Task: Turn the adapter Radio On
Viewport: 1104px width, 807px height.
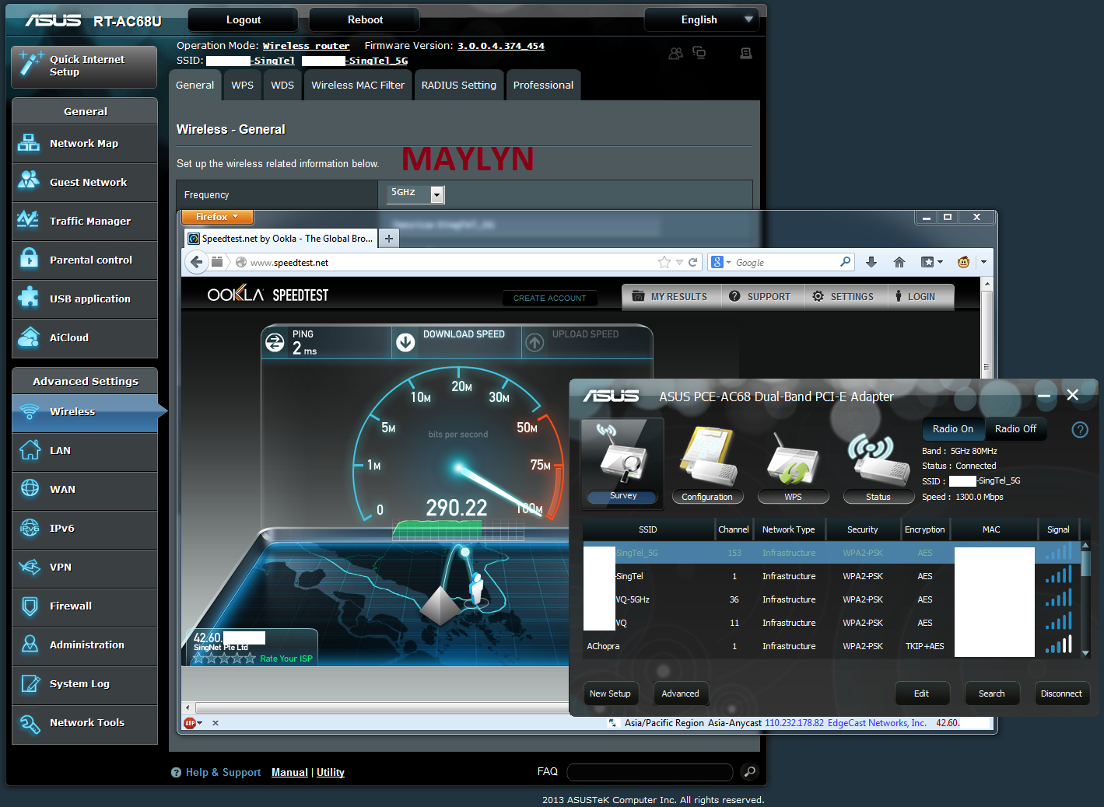Action: [x=952, y=429]
